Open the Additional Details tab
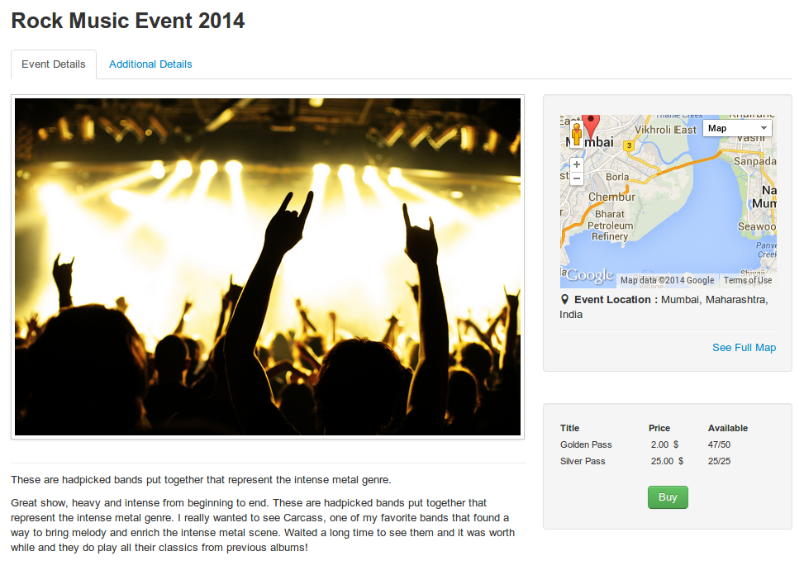Screen dimensions: 804x575 (150, 64)
